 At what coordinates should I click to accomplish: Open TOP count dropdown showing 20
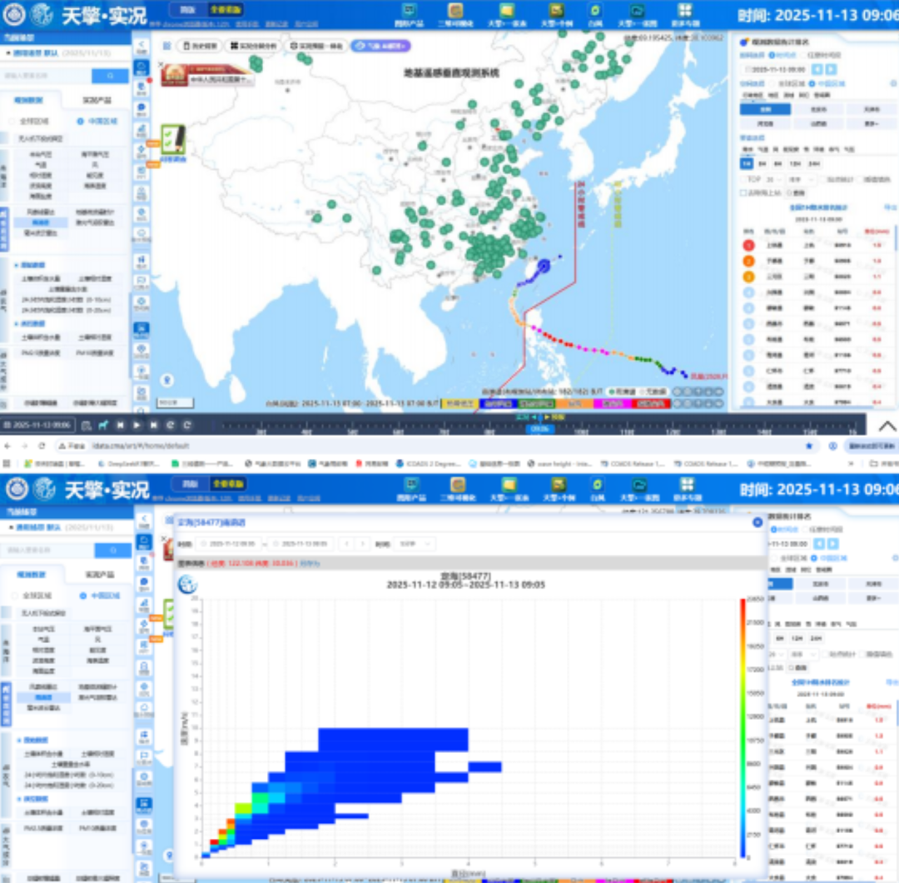click(774, 180)
